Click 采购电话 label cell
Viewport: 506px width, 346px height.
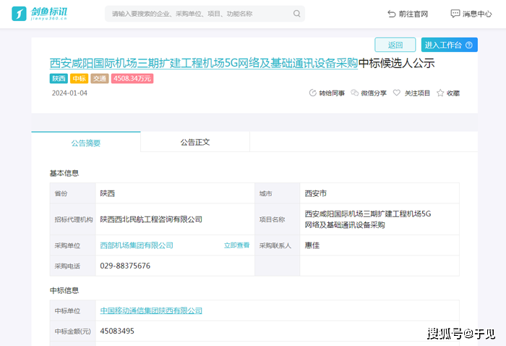(72, 266)
